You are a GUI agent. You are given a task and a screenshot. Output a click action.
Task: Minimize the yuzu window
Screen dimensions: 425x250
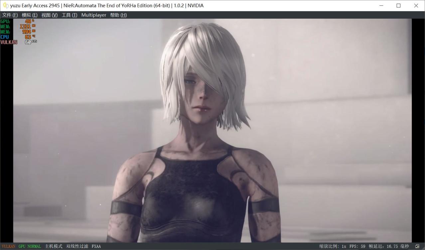[381, 6]
